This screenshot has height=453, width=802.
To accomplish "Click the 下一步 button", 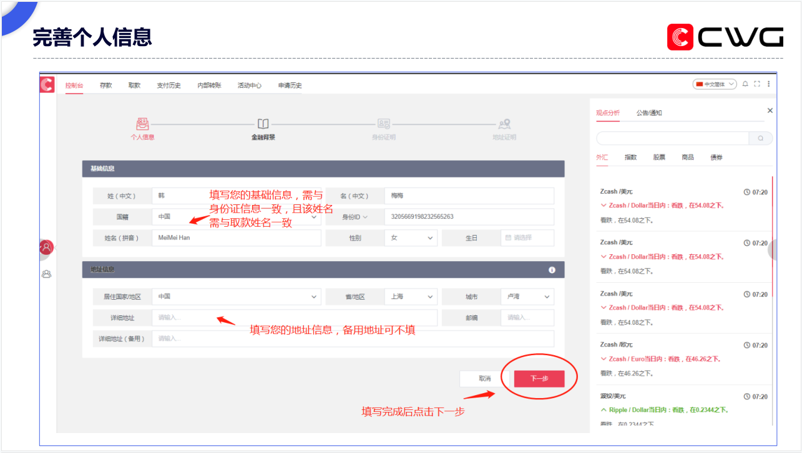I will tap(539, 378).
